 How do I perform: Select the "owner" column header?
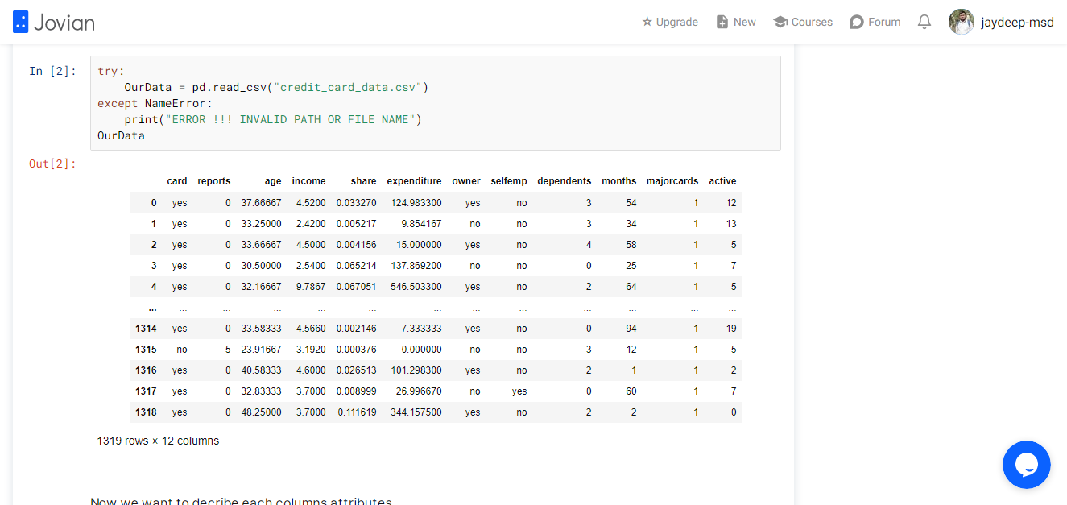pyautogui.click(x=466, y=181)
